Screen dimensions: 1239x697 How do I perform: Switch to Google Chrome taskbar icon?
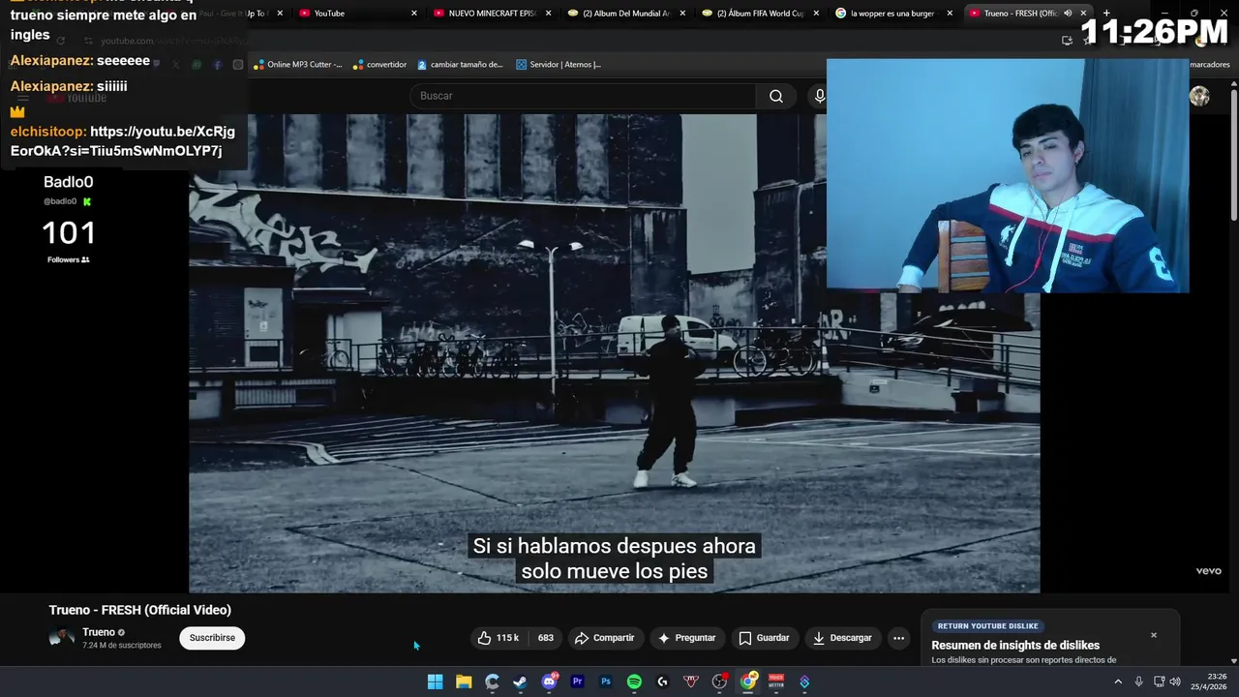point(748,682)
